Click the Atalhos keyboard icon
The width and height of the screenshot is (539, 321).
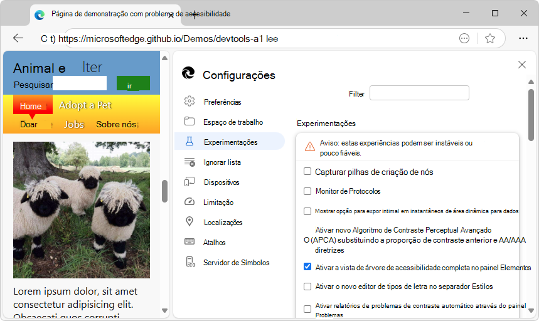coord(189,242)
